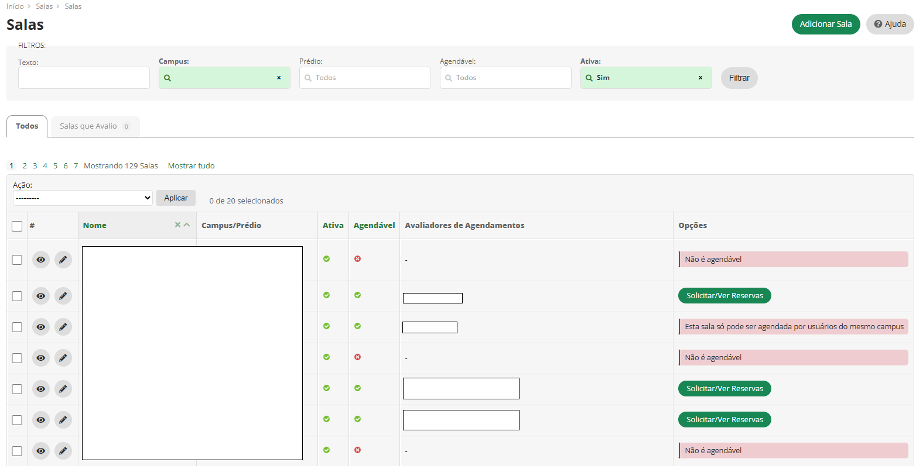Click the question mark icon on the Ajuda button
Screen dimensions: 916x466
click(x=878, y=24)
